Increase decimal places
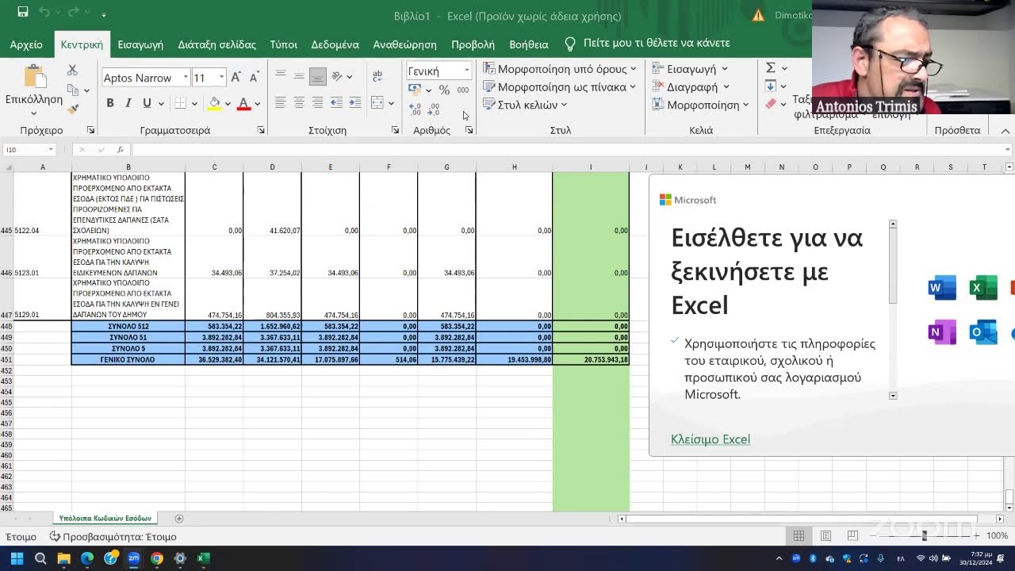This screenshot has width=1015, height=571. [x=415, y=111]
